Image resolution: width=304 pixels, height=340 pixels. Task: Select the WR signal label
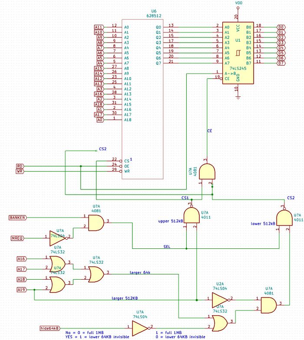(x=20, y=171)
